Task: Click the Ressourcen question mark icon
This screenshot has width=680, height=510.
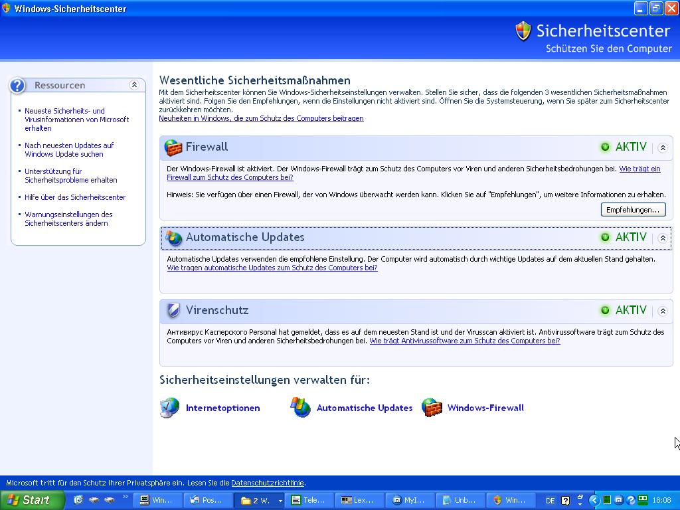Action: coord(17,86)
